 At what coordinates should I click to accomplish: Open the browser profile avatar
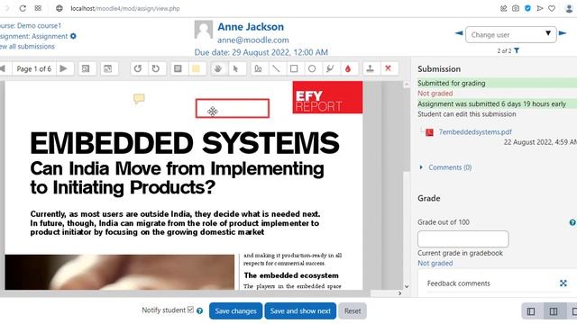[x=569, y=8]
